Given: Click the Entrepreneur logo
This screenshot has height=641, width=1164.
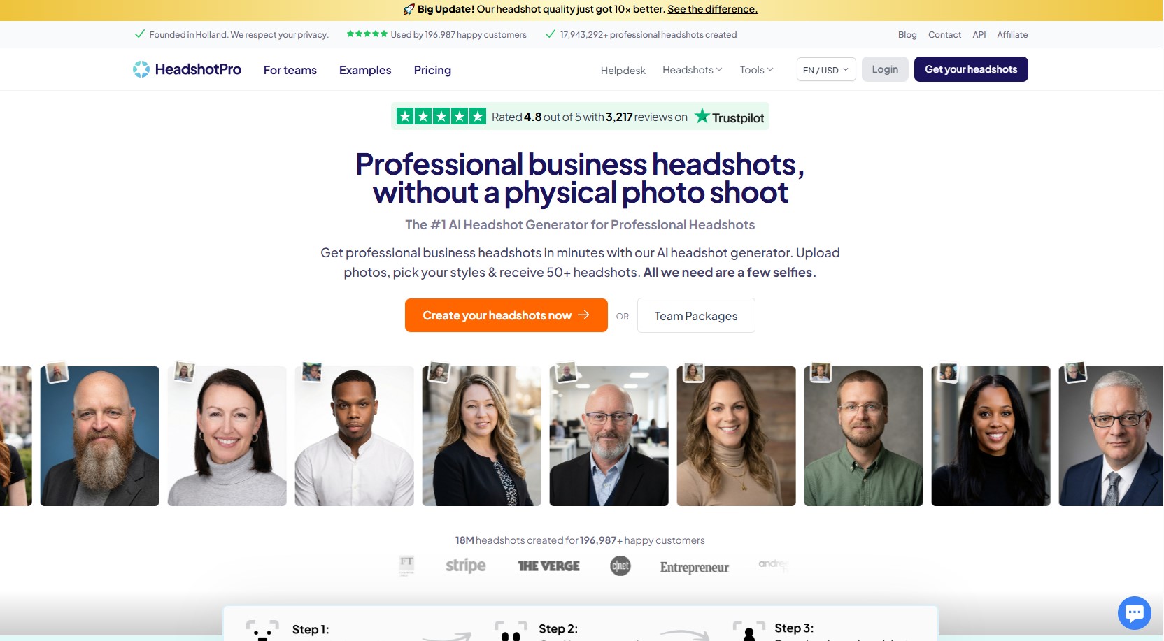Looking at the screenshot, I should (694, 567).
